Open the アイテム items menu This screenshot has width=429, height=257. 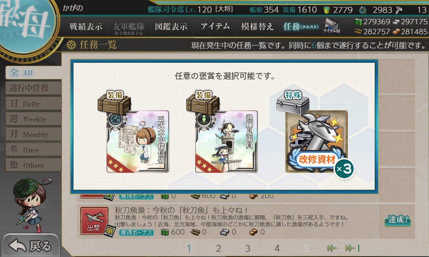pyautogui.click(x=215, y=26)
